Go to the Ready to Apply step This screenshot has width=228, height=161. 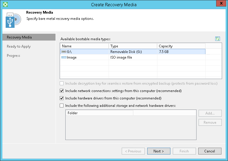click(19, 46)
